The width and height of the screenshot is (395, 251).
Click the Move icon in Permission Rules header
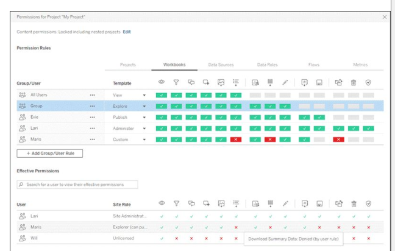pos(338,82)
